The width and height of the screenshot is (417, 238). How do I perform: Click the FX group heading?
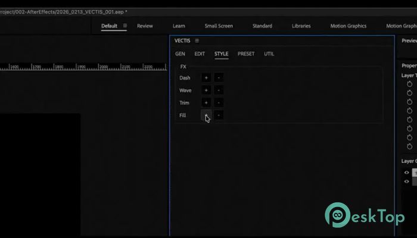183,67
